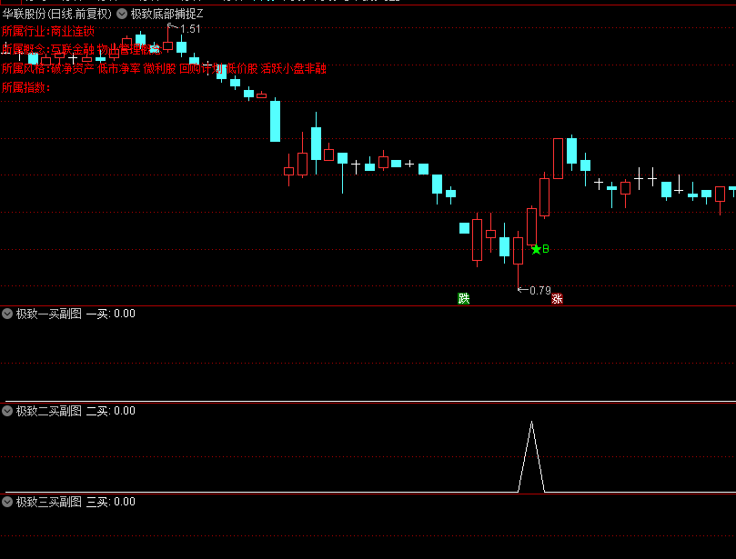This screenshot has height=559, width=736.
Task: Click indicator name 极致底部捕捉Z
Action: 166,14
